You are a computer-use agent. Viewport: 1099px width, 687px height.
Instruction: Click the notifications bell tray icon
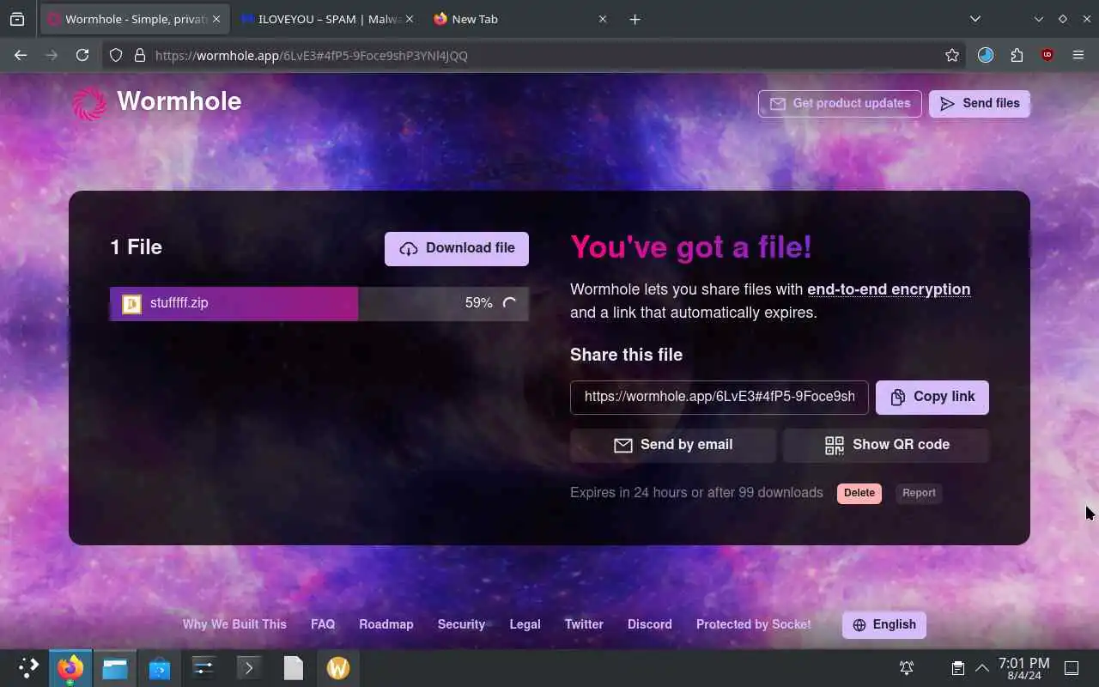pyautogui.click(x=907, y=668)
